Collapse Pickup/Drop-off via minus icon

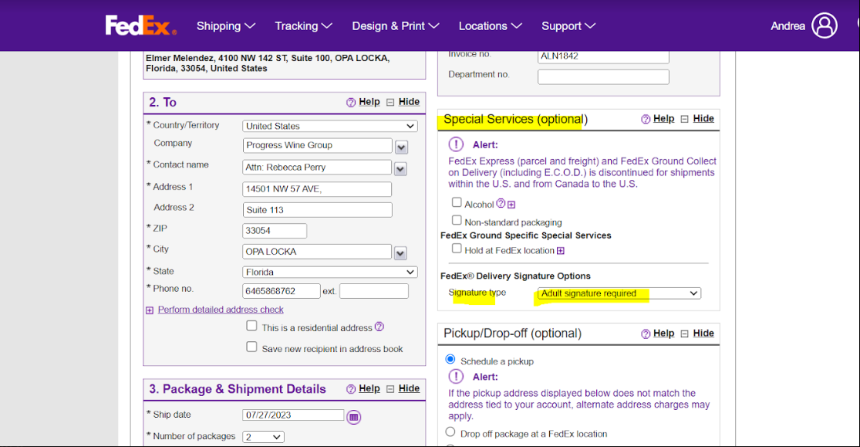click(684, 334)
